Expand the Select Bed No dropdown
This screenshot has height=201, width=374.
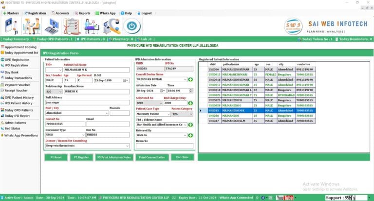coord(161,103)
